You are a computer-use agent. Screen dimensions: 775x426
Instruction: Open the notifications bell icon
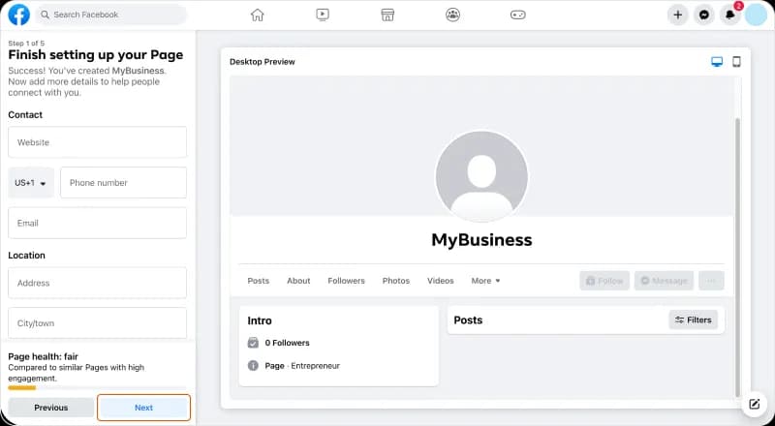point(730,15)
